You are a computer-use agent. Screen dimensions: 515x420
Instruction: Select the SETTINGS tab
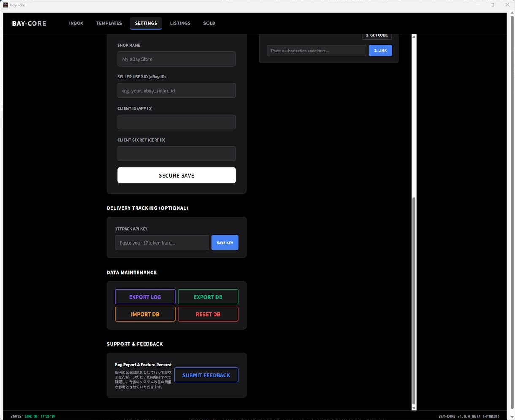tap(146, 23)
